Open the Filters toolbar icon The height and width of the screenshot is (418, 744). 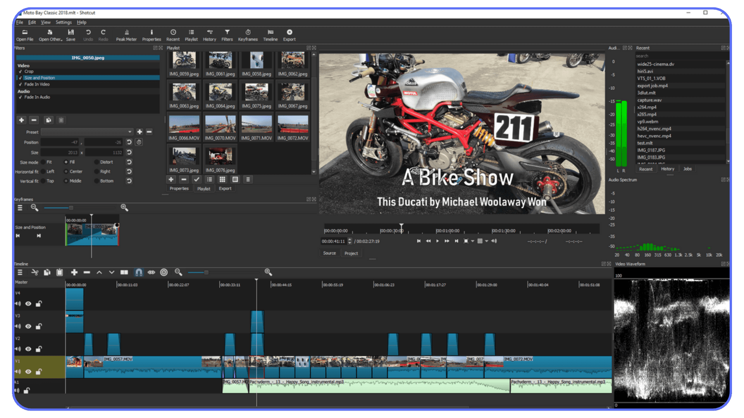(227, 35)
